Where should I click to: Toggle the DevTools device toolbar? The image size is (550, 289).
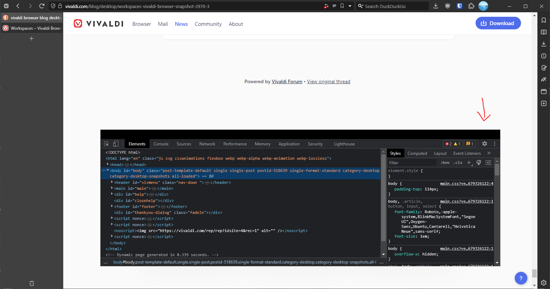tap(116, 144)
